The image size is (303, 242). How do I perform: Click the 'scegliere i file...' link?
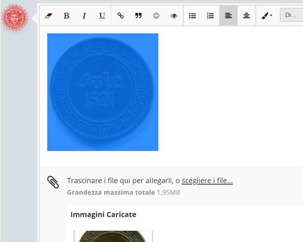coord(207,180)
